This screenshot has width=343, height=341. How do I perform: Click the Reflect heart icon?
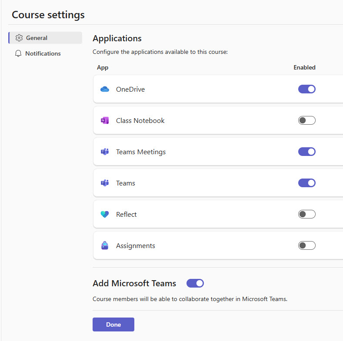[x=104, y=215]
